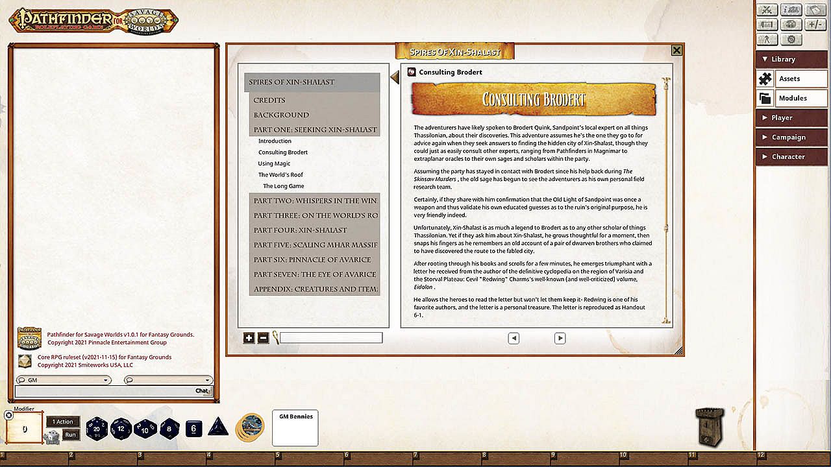This screenshot has width=831, height=467.
Task: Roll the d8 die
Action: 169,428
